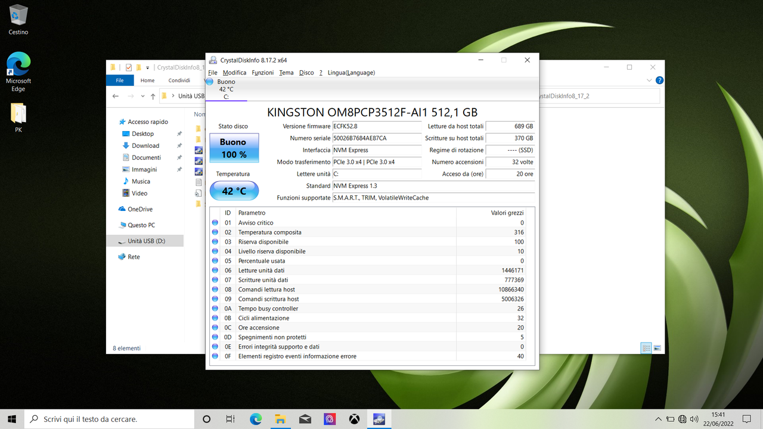Viewport: 763px width, 429px height.
Task: Select the C: drive in CrystalDiskInfo's drive bar
Action: tap(226, 86)
